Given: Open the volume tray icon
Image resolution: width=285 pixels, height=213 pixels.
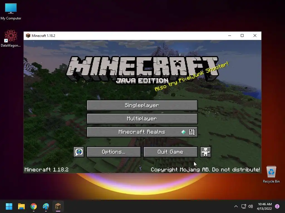Looking at the screenshot, I should point(250,206).
